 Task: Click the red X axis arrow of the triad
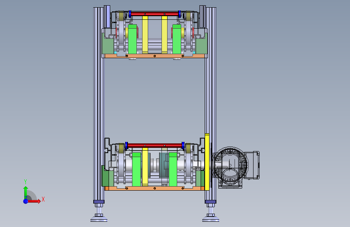34,201
